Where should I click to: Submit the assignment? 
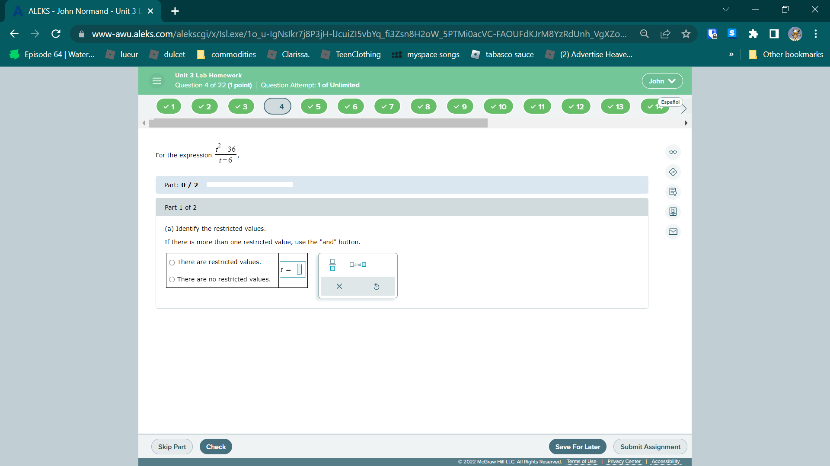click(650, 447)
